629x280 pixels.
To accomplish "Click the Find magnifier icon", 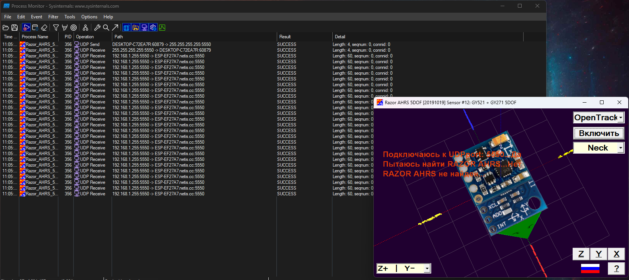I will tap(106, 28).
